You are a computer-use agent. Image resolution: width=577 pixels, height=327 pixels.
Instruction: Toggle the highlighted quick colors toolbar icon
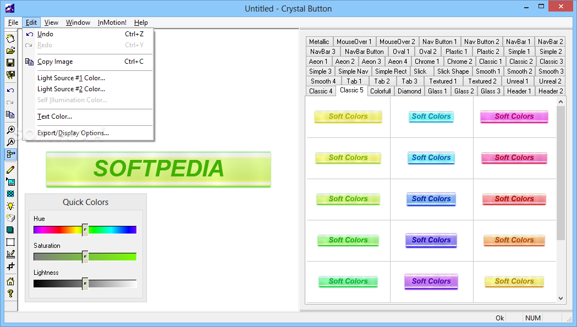(10, 154)
